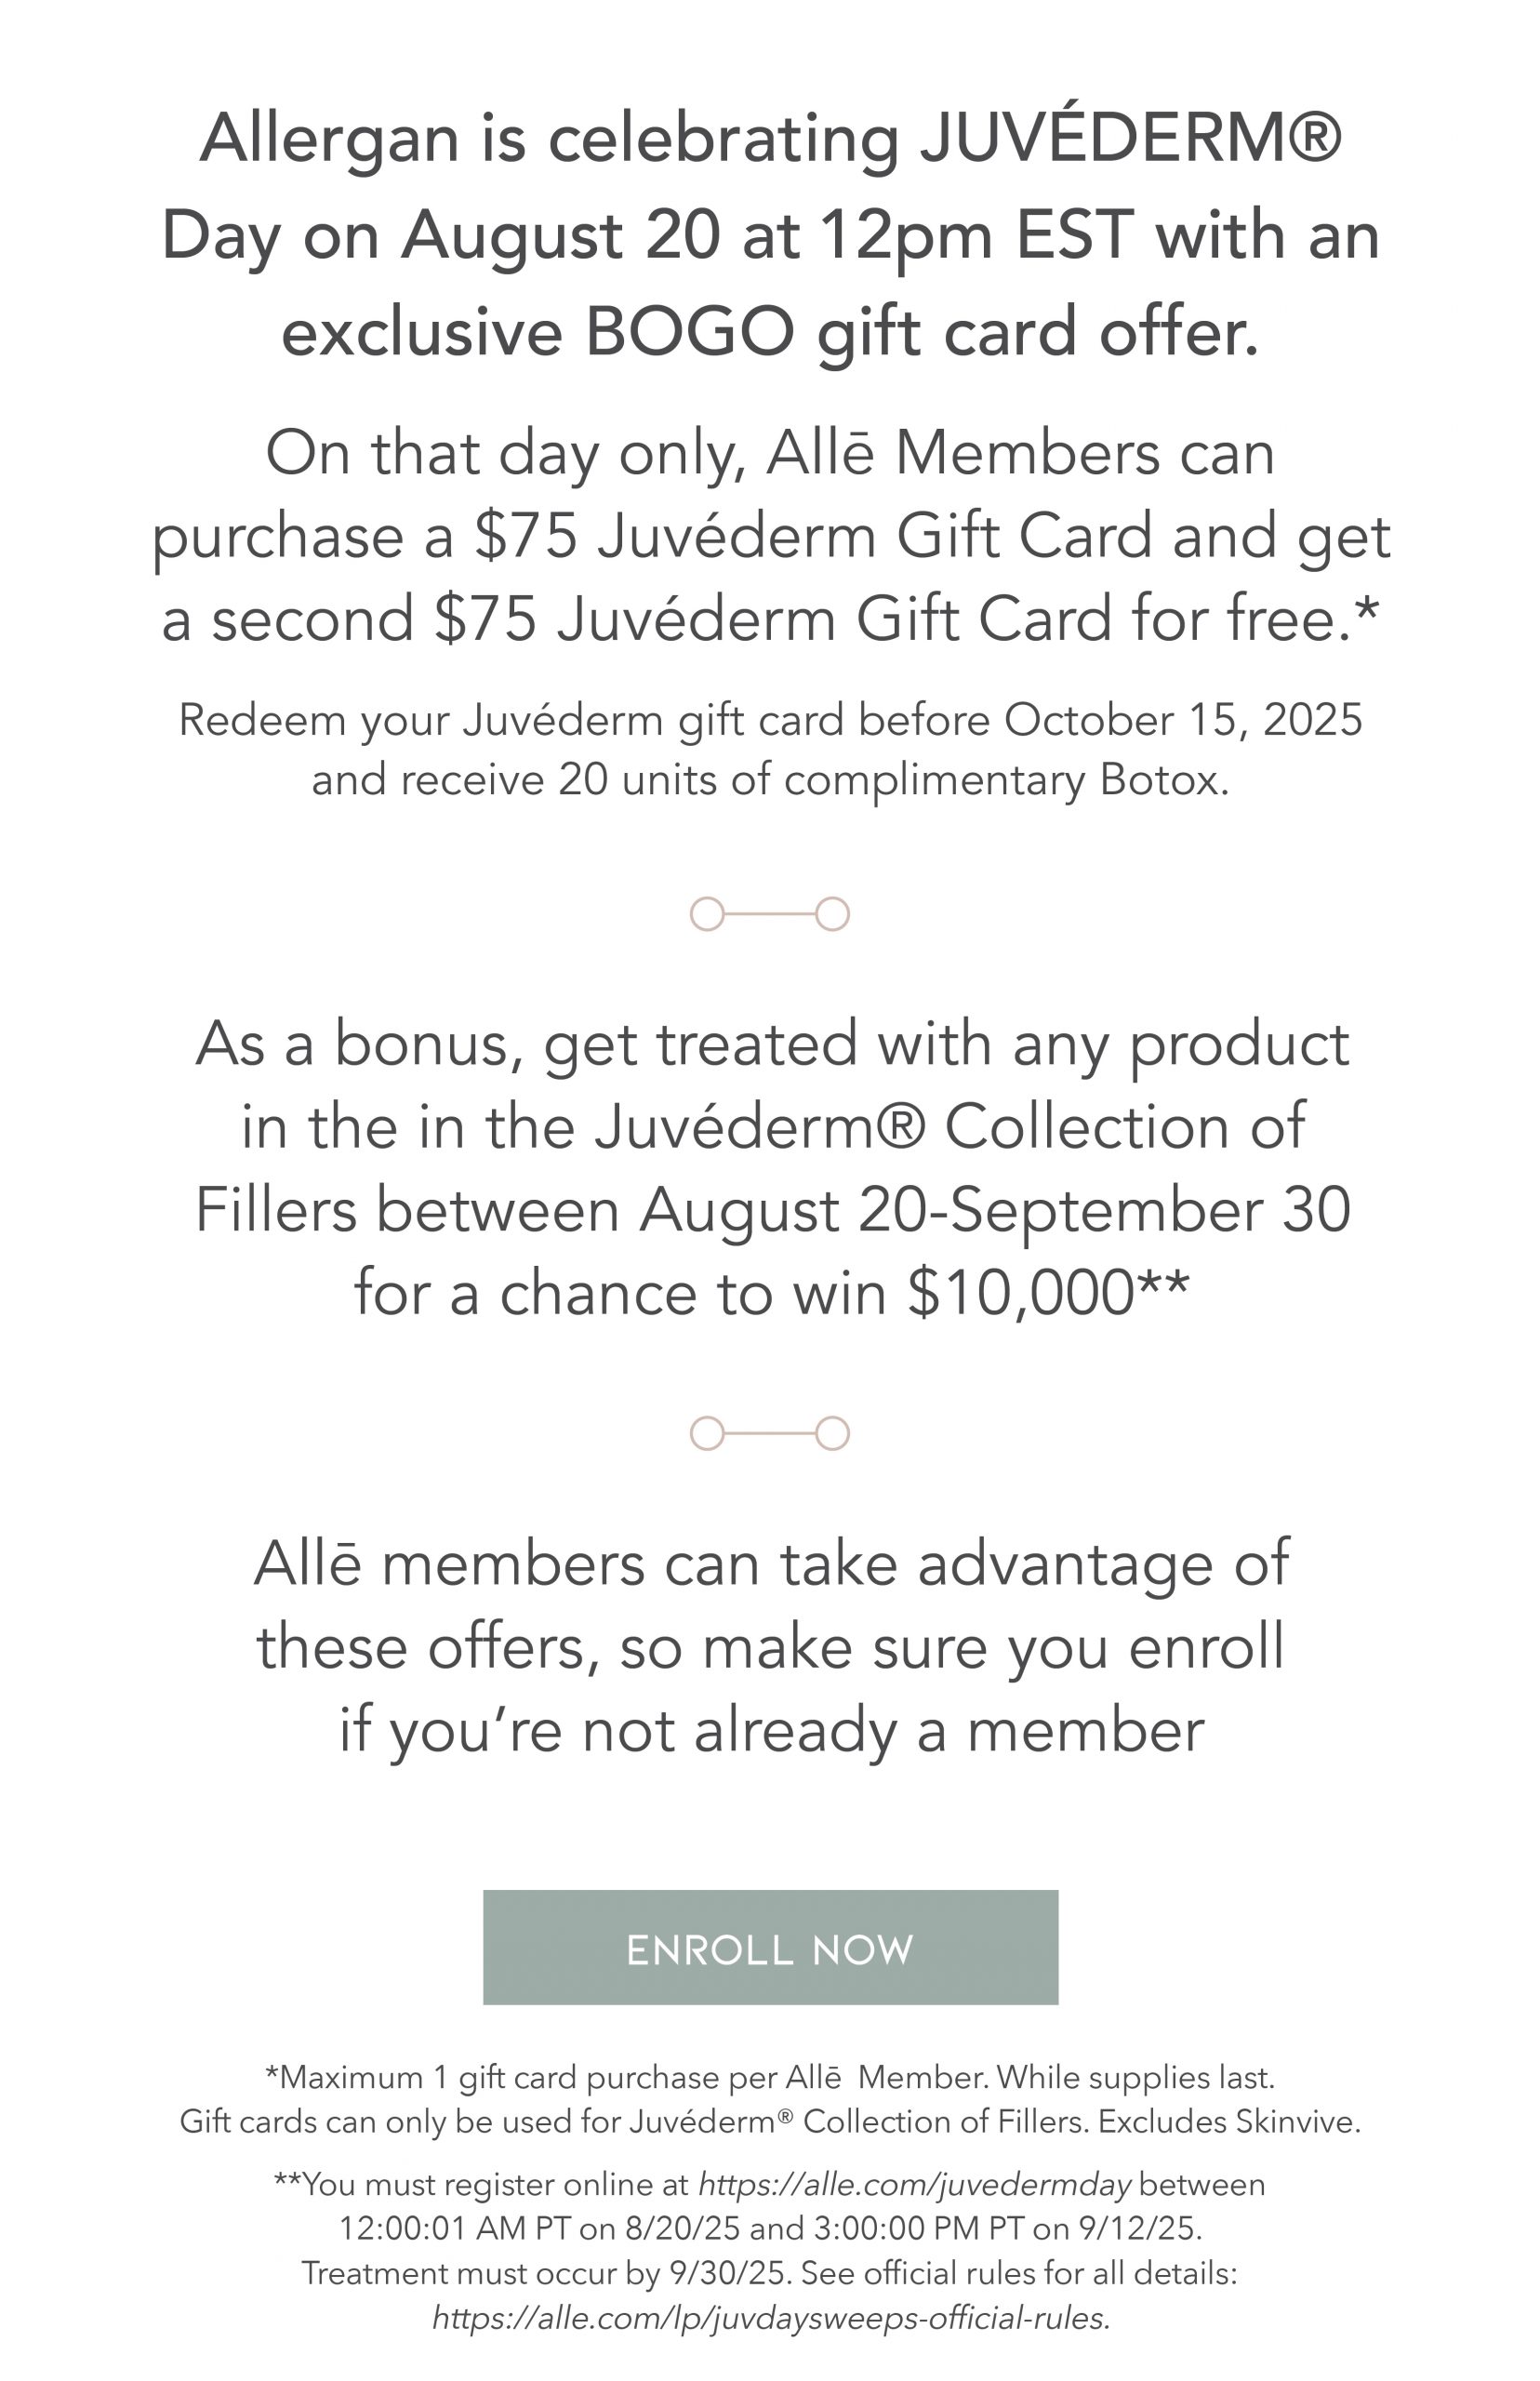Click the second dumbbell divider's right circle
This screenshot has width=1540, height=2381.
(x=832, y=1433)
